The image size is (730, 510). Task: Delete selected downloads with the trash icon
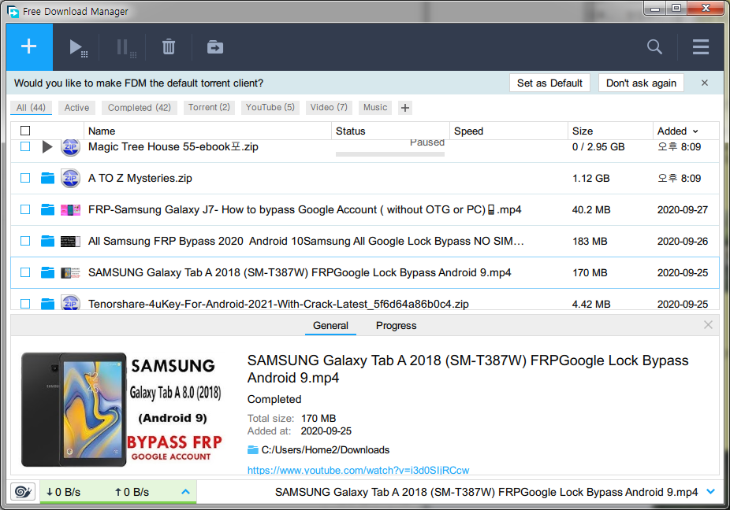pyautogui.click(x=169, y=47)
